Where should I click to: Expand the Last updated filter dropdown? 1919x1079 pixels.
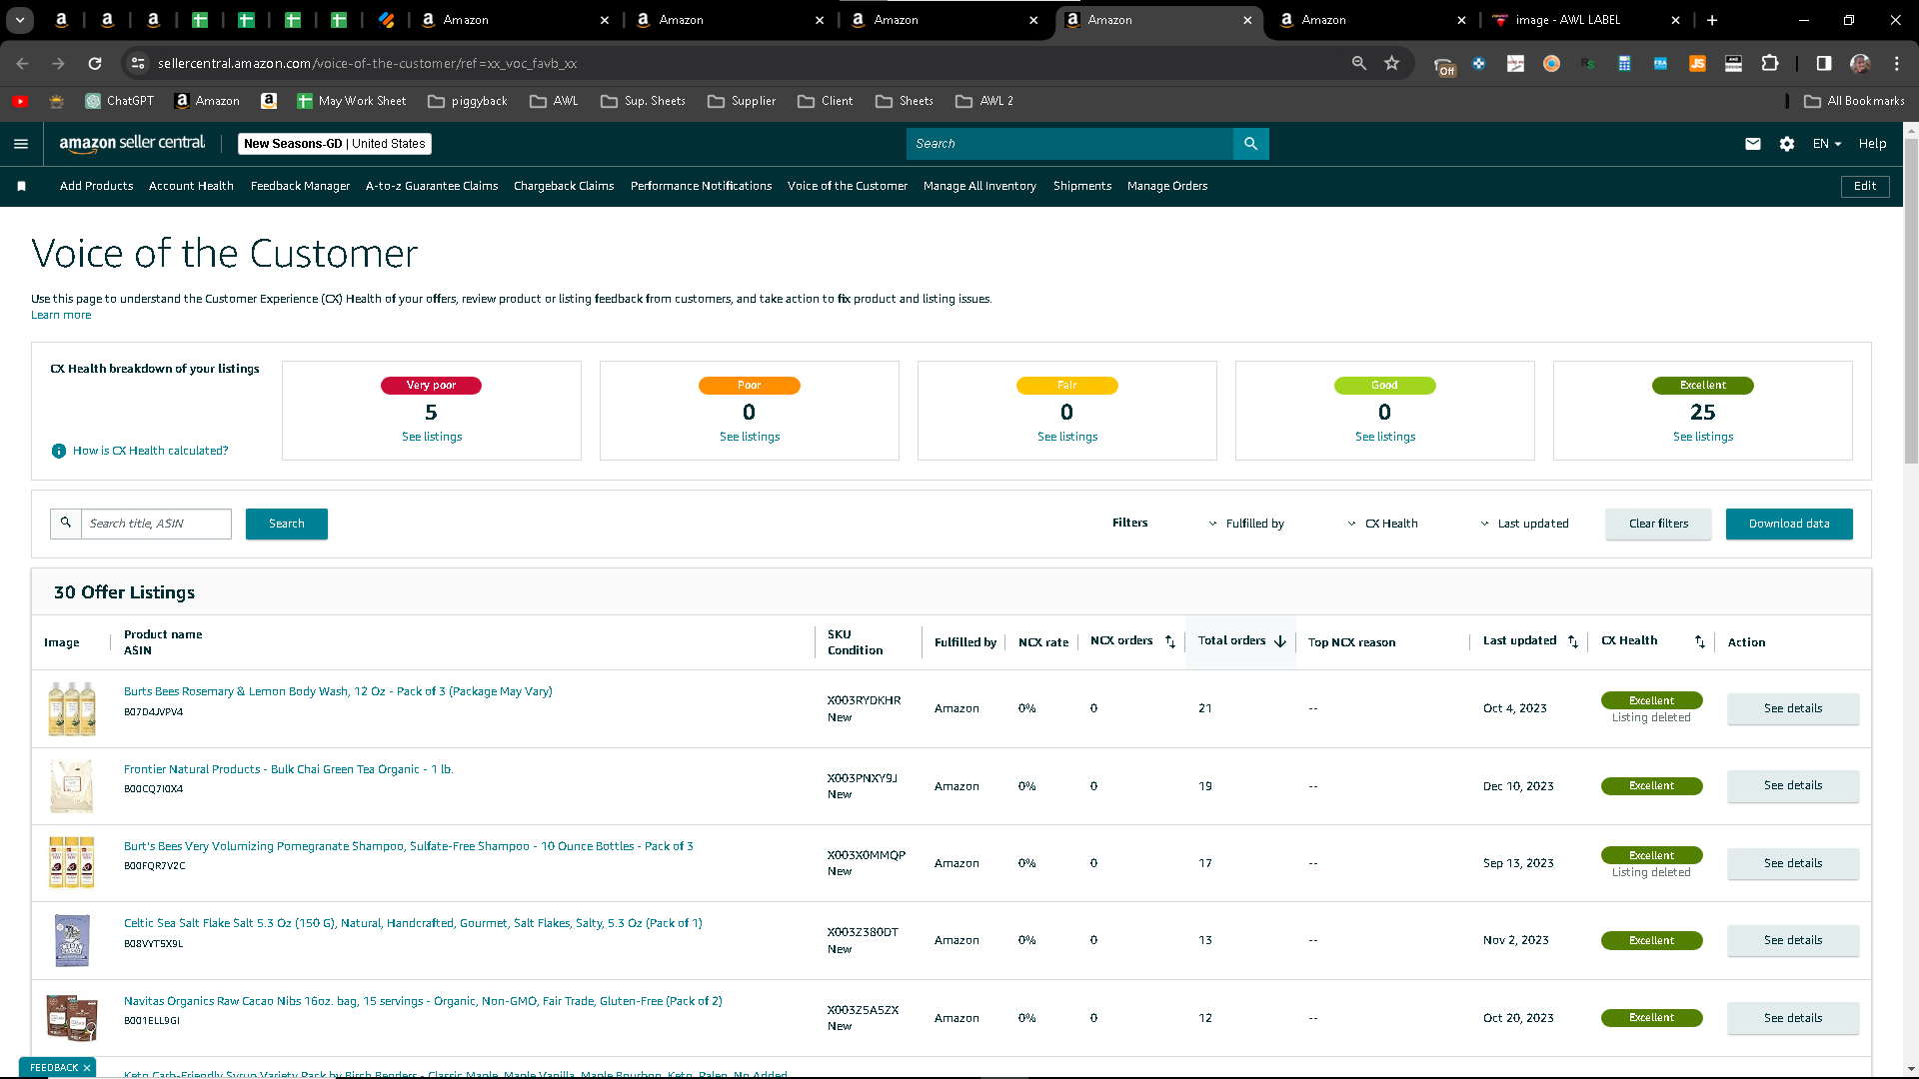pyautogui.click(x=1524, y=524)
